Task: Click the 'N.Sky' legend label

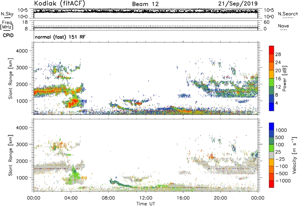Action: click(7, 14)
